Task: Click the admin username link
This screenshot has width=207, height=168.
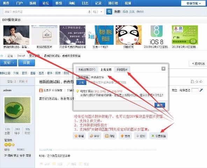Action: 7,90
